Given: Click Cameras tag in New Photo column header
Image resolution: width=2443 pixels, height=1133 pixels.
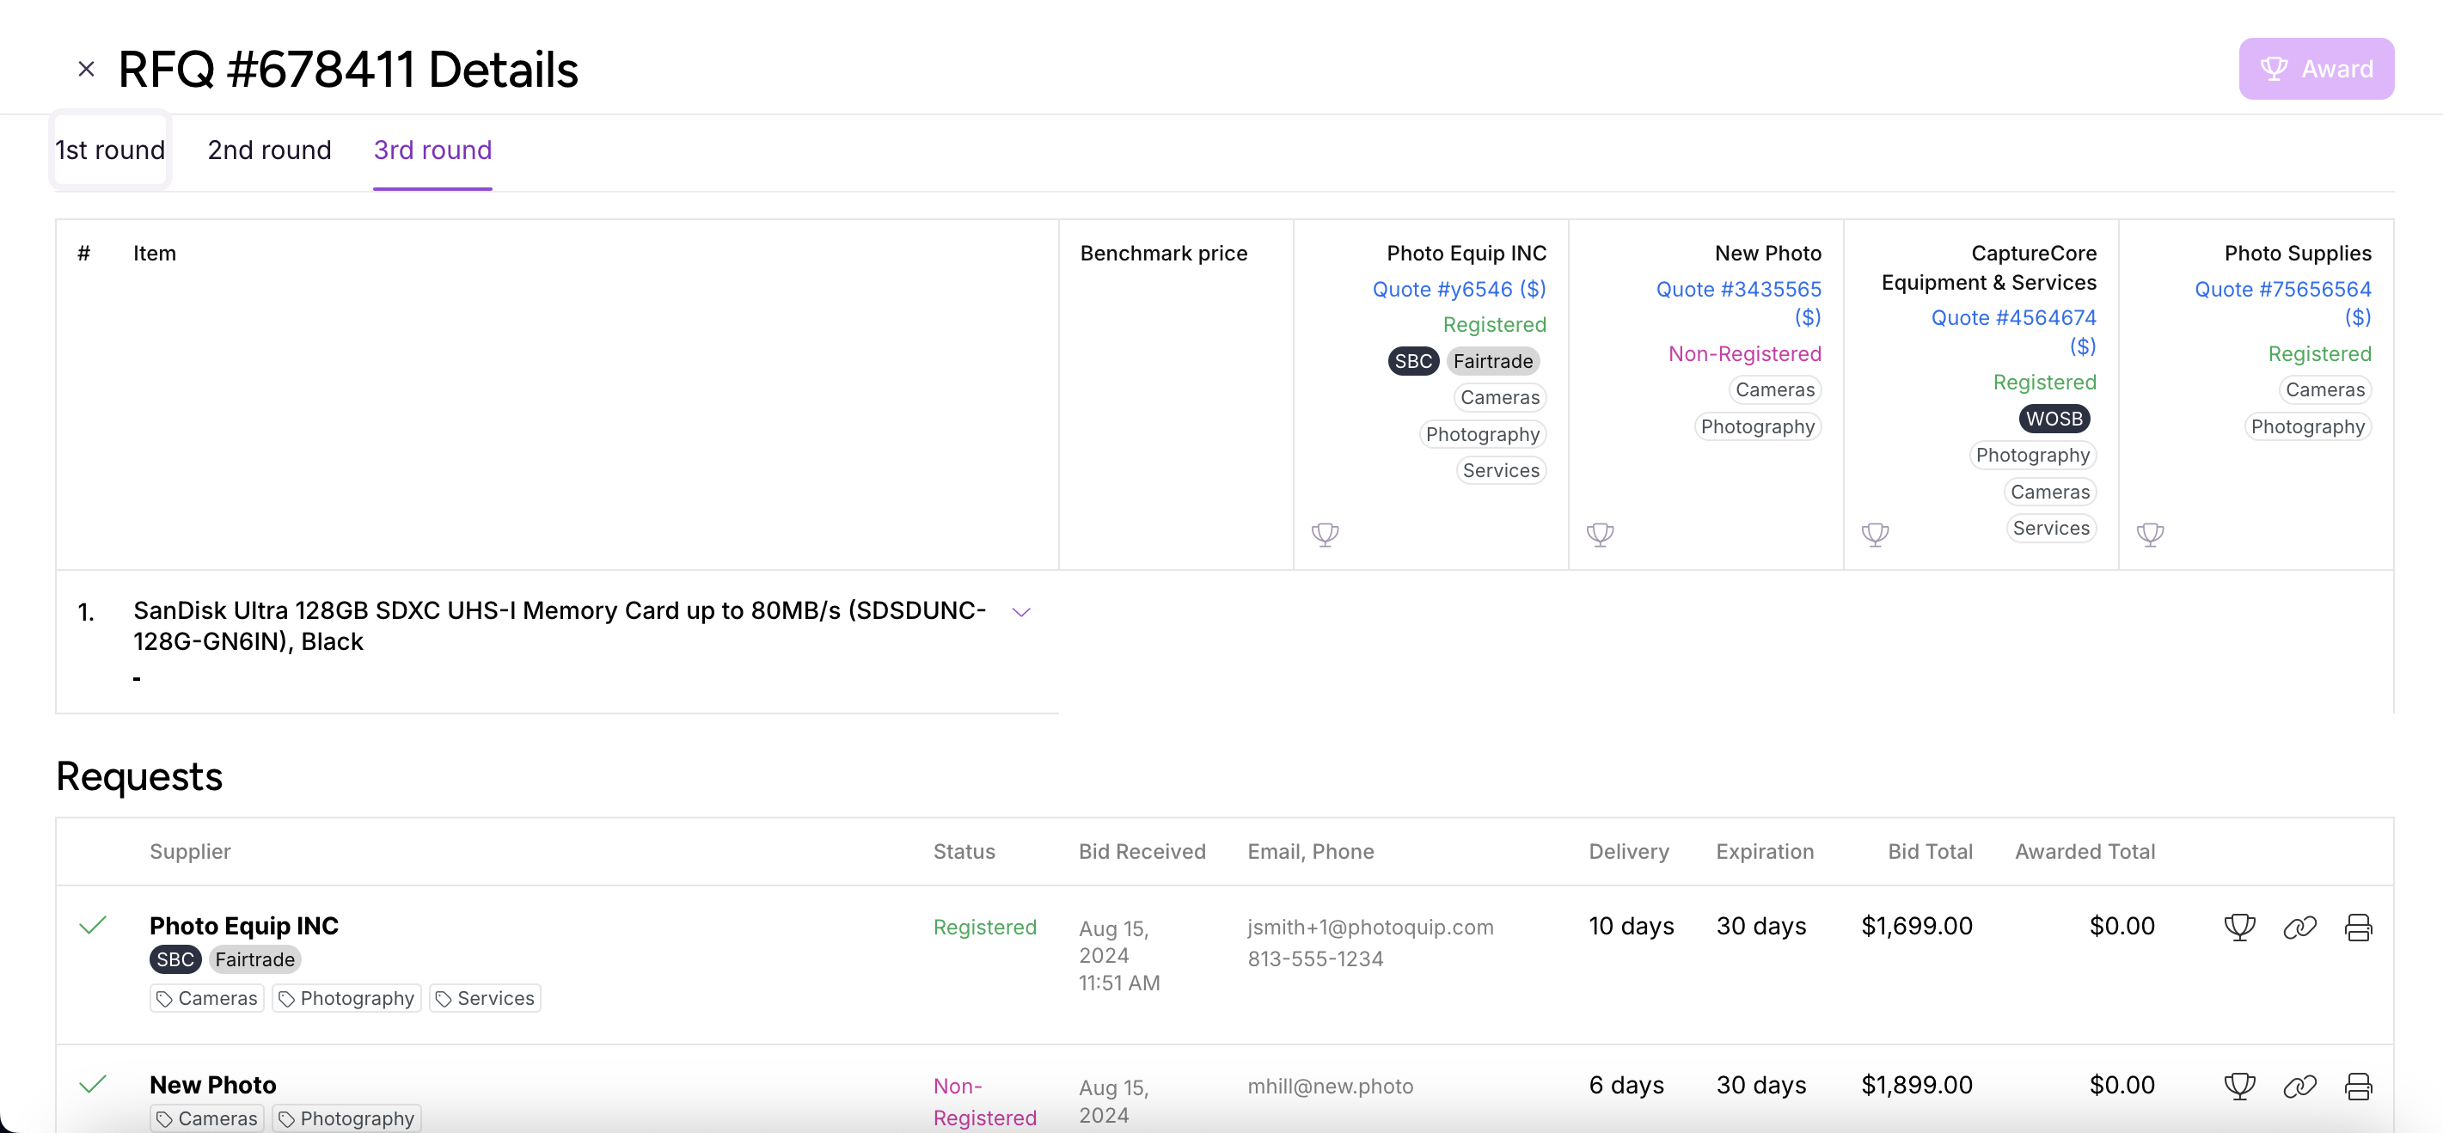Looking at the screenshot, I should (x=1774, y=389).
